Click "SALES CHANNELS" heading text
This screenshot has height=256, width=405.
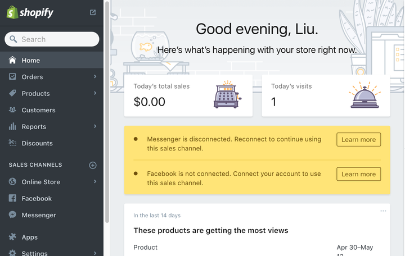[x=35, y=164]
